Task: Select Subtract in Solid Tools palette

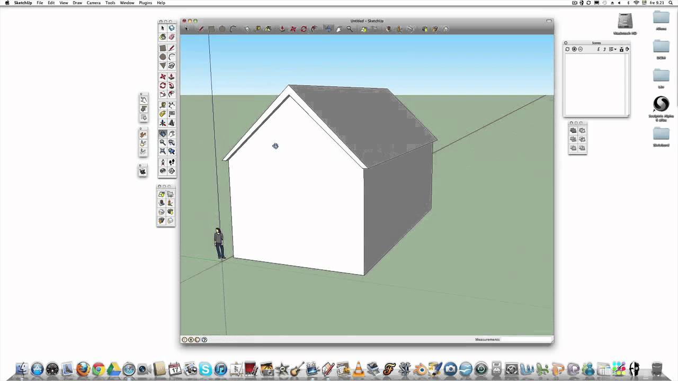Action: pos(582,139)
